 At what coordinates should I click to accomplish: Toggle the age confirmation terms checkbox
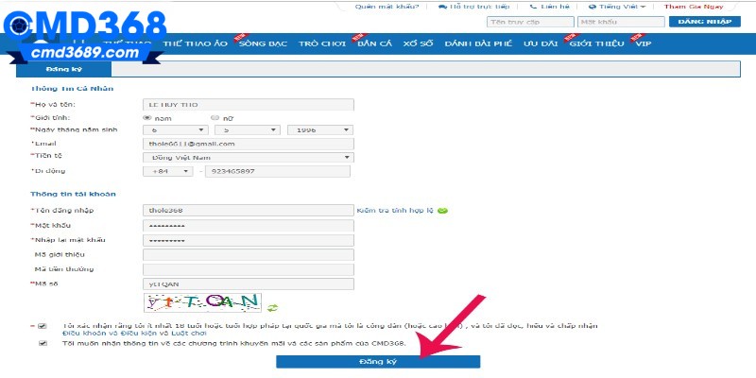coord(43,326)
